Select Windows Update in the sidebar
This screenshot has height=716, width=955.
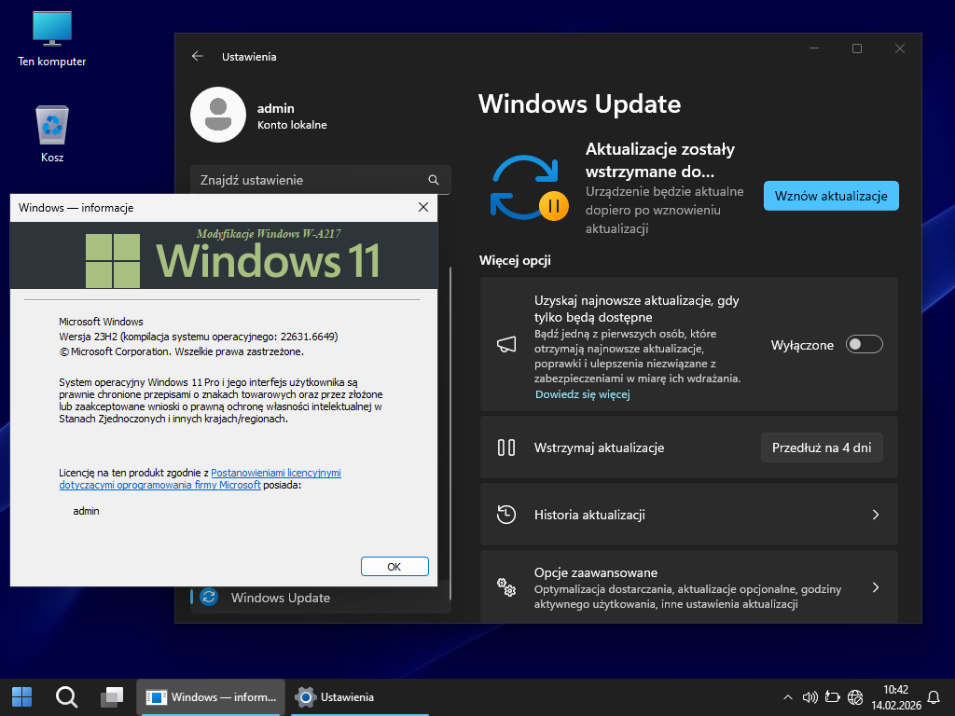pyautogui.click(x=280, y=598)
